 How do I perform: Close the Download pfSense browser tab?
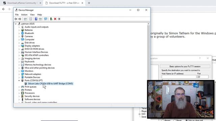[40, 3]
